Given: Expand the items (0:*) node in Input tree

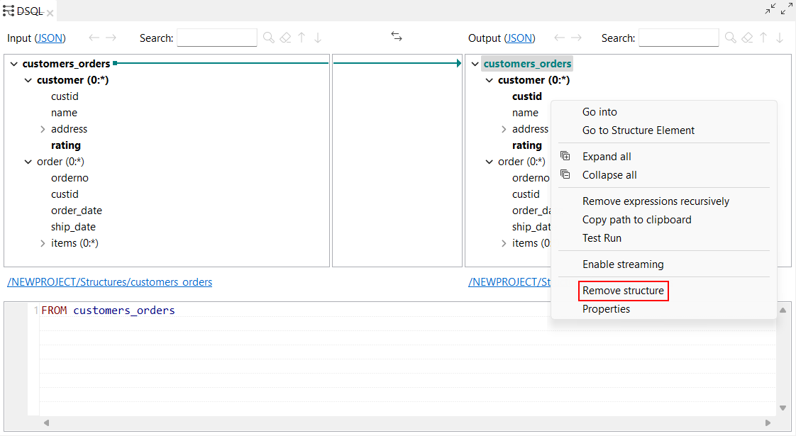Looking at the screenshot, I should (42, 242).
